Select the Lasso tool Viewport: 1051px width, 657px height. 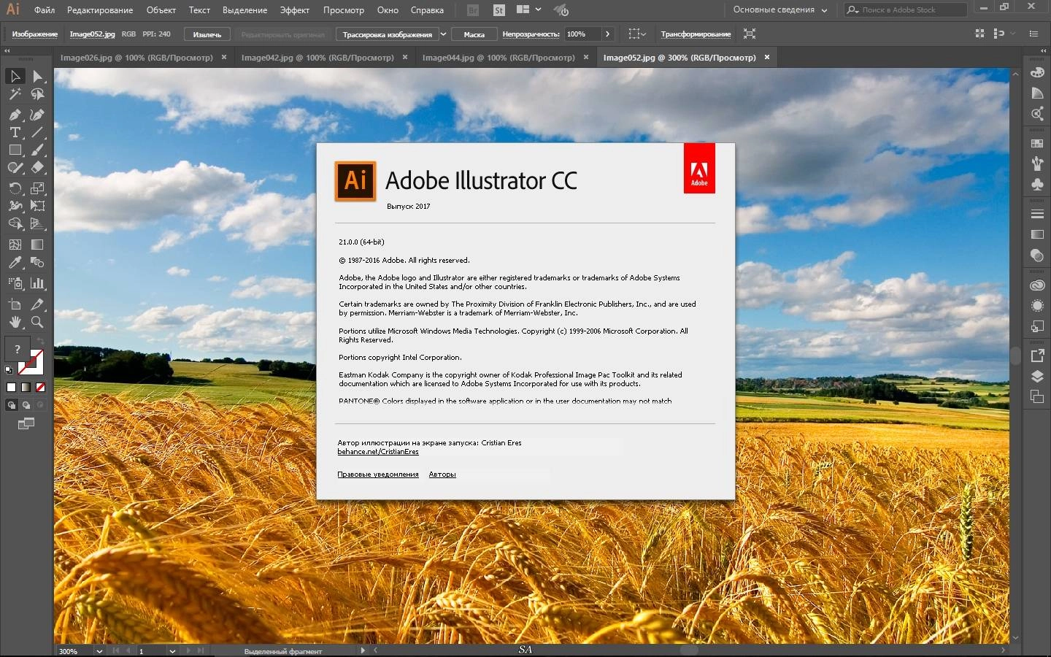(37, 94)
